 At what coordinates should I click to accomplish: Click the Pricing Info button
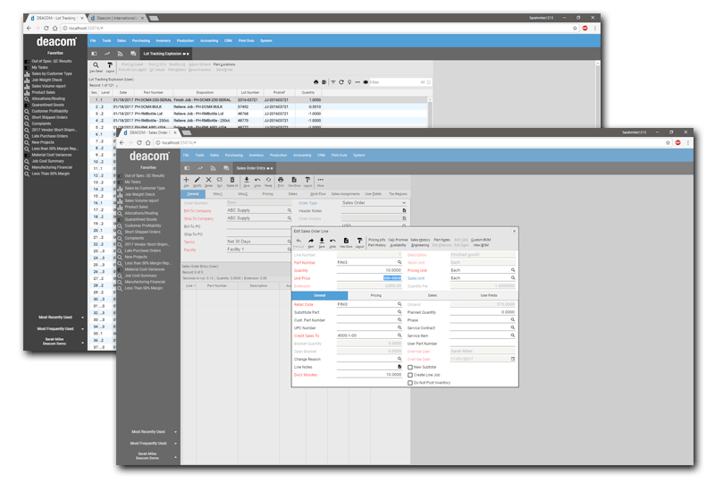(x=376, y=240)
